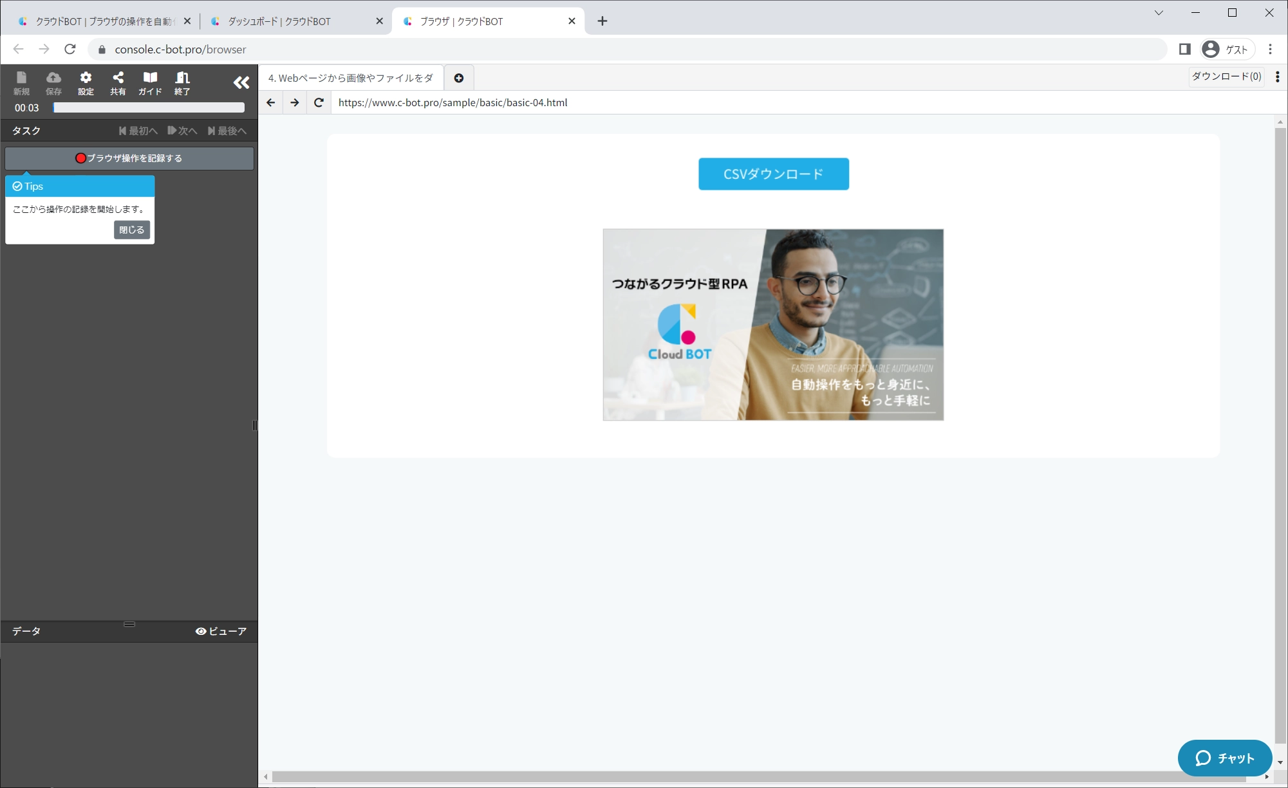Close the Tips popup with 閉じる
The image size is (1288, 788).
click(x=131, y=230)
